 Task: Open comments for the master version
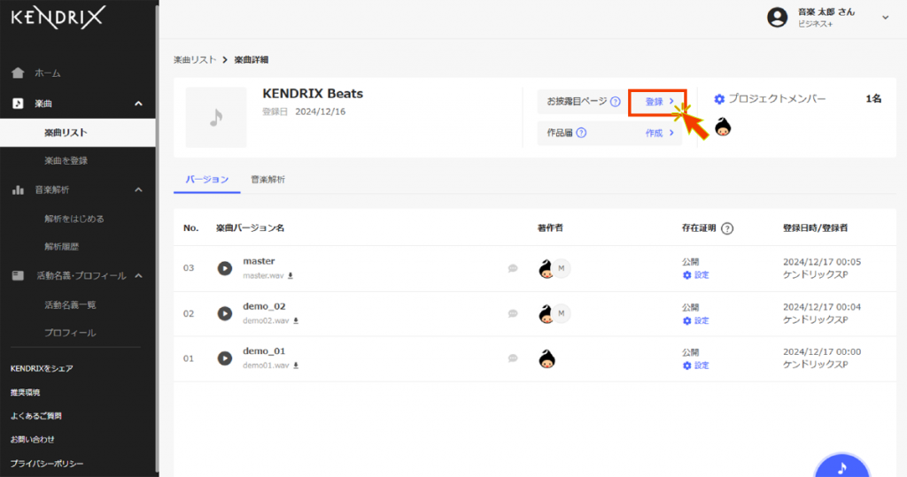[x=513, y=267]
